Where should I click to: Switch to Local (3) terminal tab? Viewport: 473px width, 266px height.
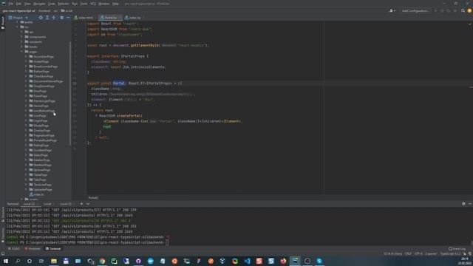tap(66, 204)
